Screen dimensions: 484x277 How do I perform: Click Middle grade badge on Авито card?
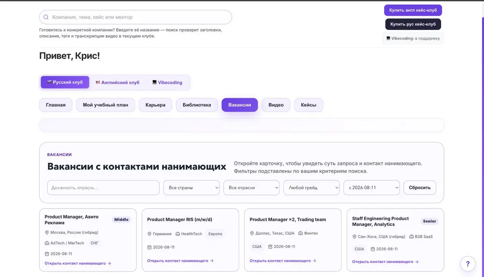point(121,220)
